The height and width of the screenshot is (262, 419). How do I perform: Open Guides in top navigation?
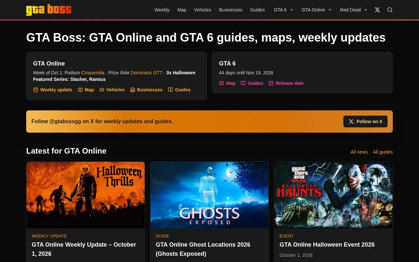(258, 10)
